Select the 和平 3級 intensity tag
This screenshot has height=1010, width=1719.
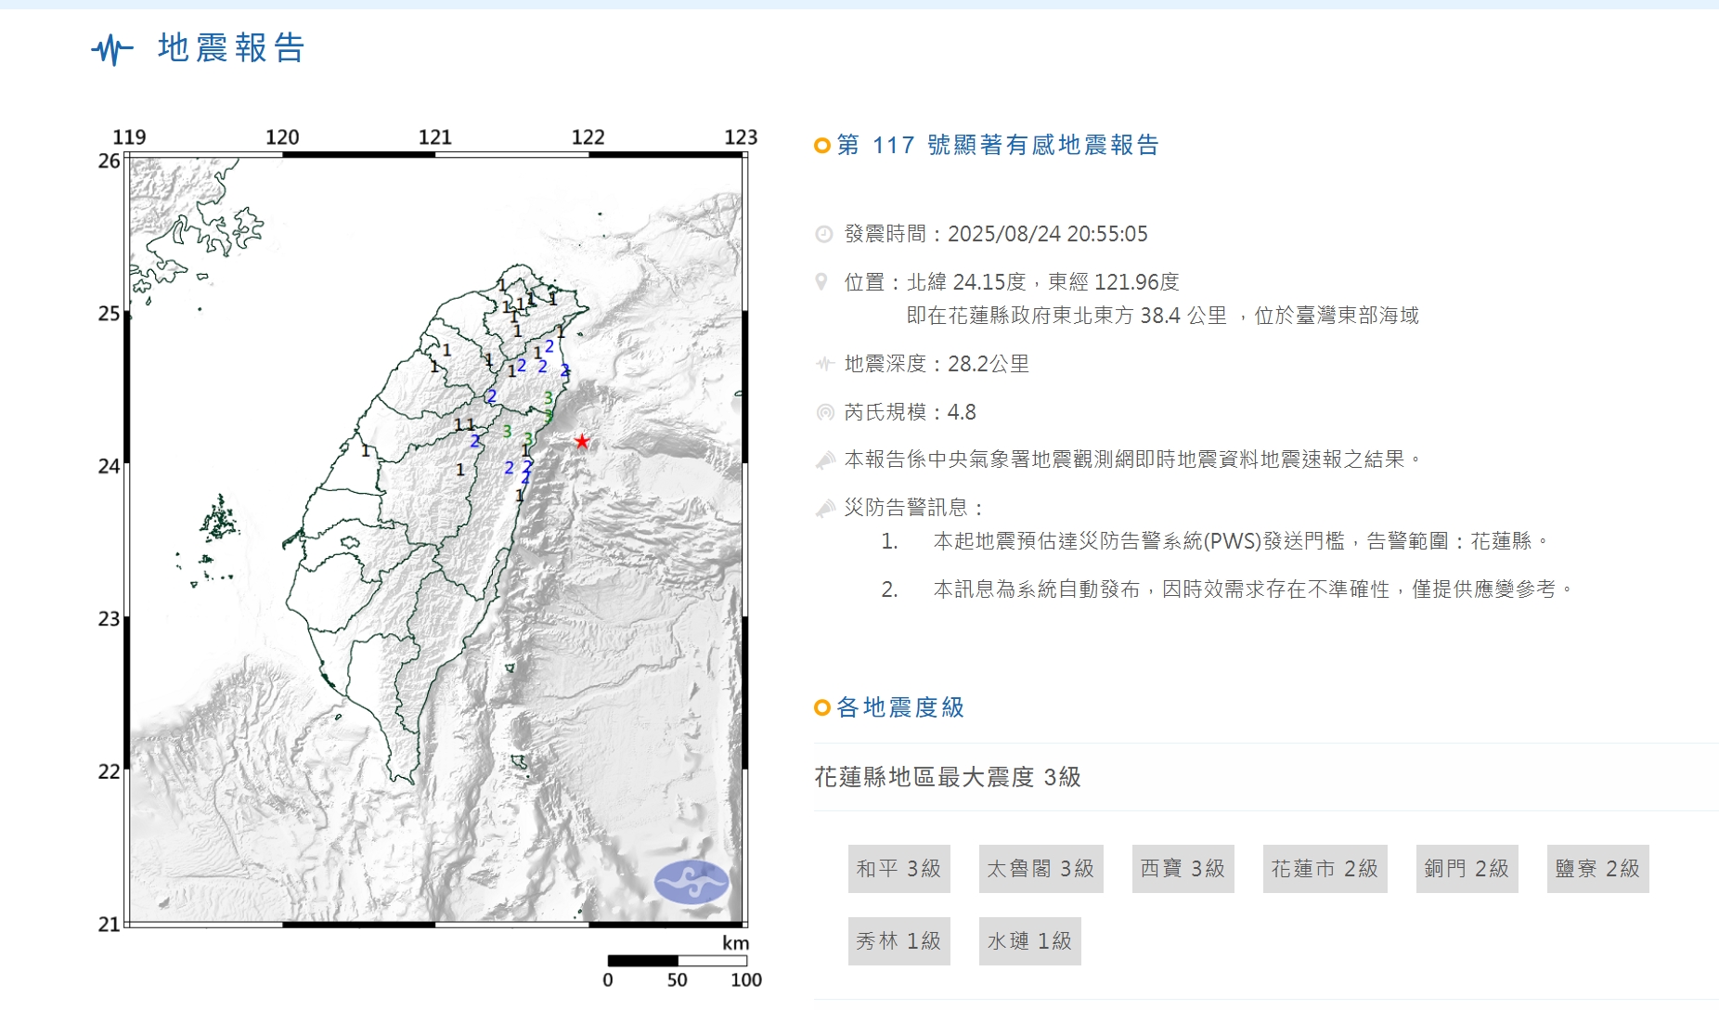[898, 869]
